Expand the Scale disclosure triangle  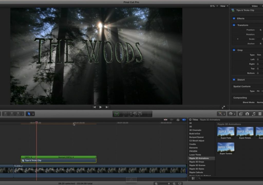(238, 39)
